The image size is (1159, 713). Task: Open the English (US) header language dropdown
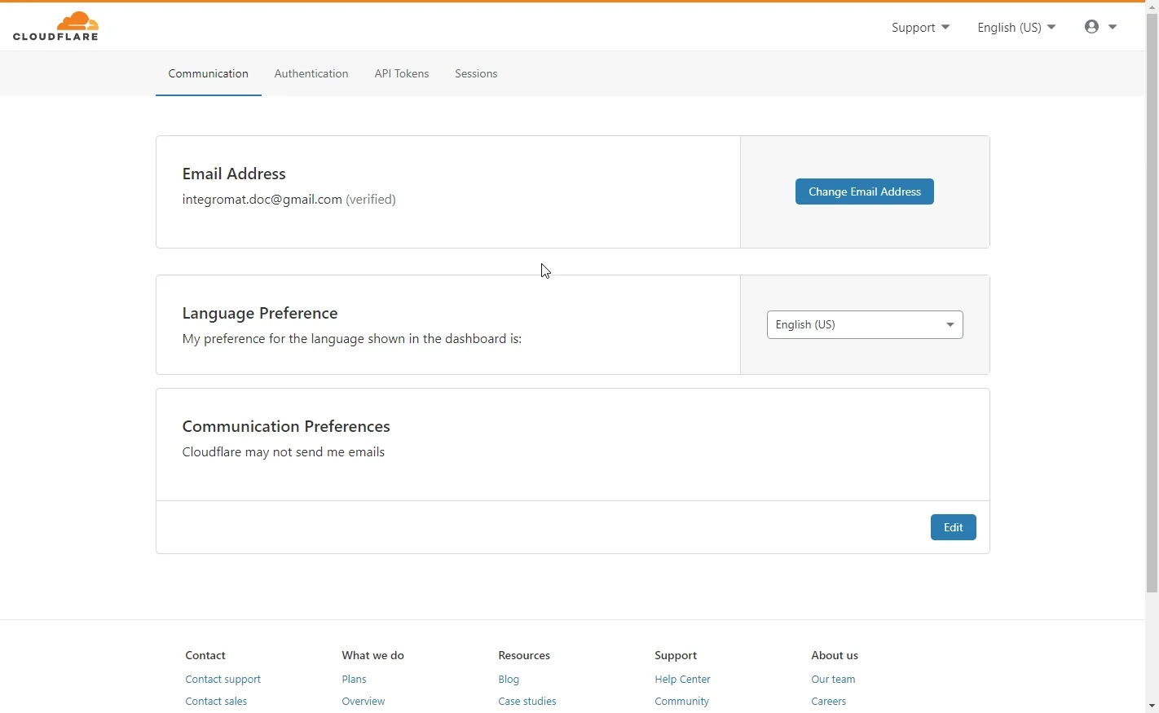[x=1016, y=28]
